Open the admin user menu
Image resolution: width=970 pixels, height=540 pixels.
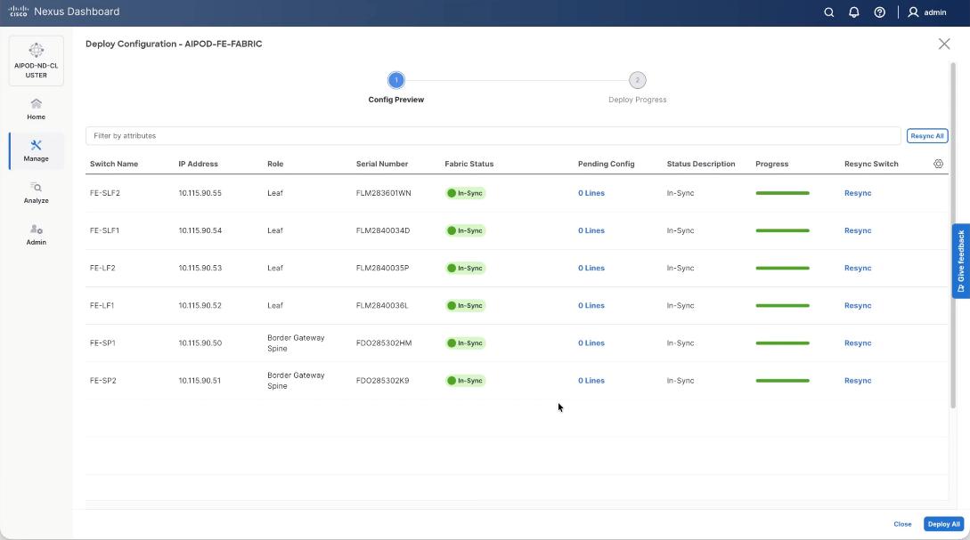[926, 12]
